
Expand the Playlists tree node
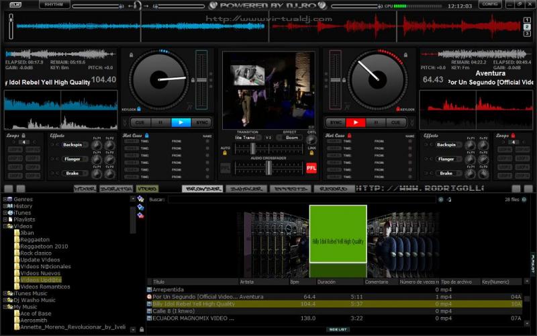click(x=5, y=220)
